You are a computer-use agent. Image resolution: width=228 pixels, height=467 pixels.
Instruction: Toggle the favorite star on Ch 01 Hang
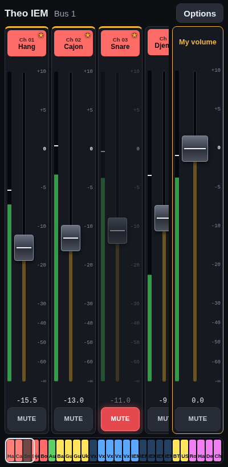41,35
